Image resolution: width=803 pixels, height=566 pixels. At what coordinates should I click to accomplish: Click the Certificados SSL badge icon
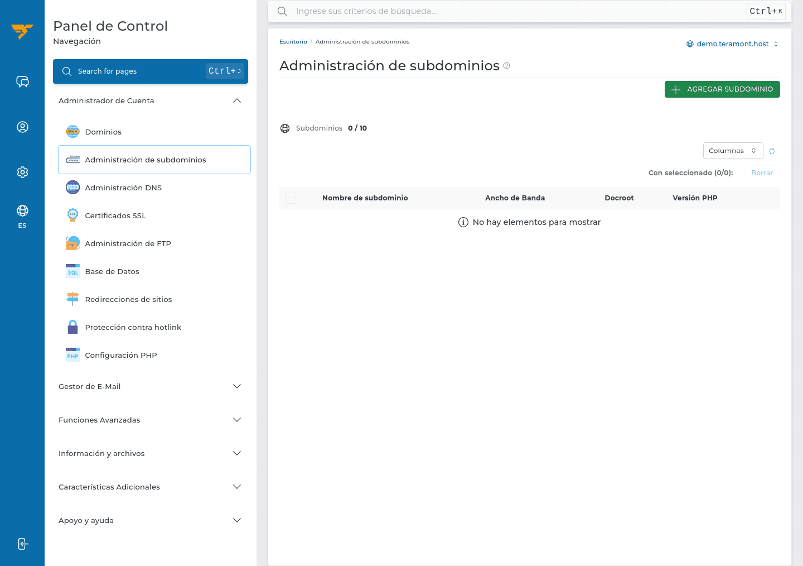click(72, 215)
